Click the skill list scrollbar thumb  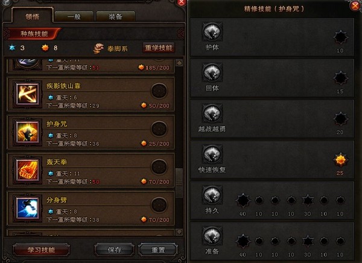179,183
